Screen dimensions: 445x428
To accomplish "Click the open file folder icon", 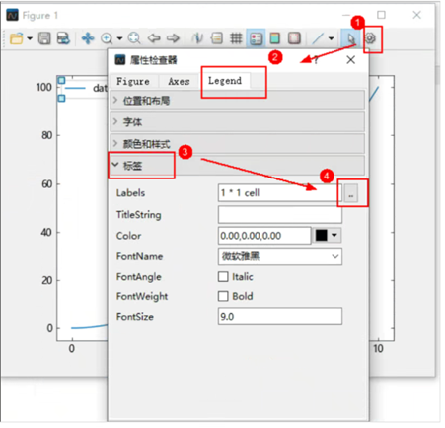I will 17,38.
